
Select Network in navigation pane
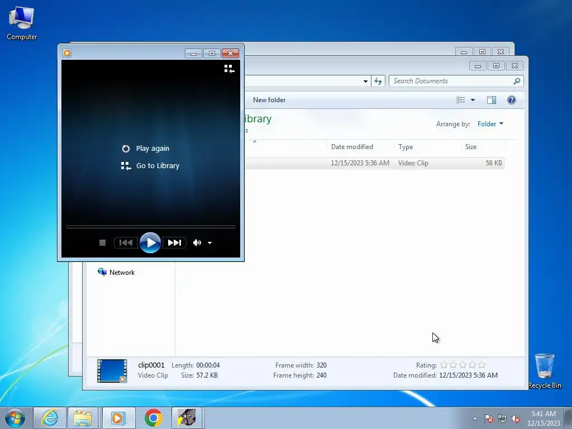(116, 273)
